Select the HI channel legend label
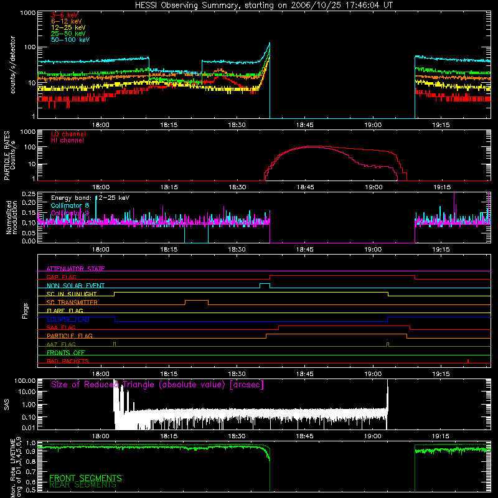Image resolution: width=498 pixels, height=498 pixels. click(68, 140)
